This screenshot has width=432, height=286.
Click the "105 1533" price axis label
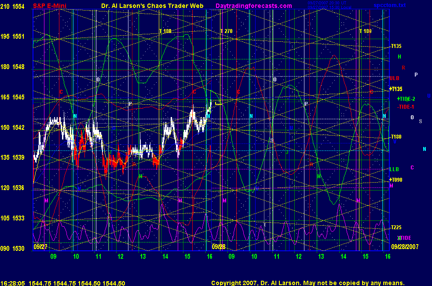[12, 218]
